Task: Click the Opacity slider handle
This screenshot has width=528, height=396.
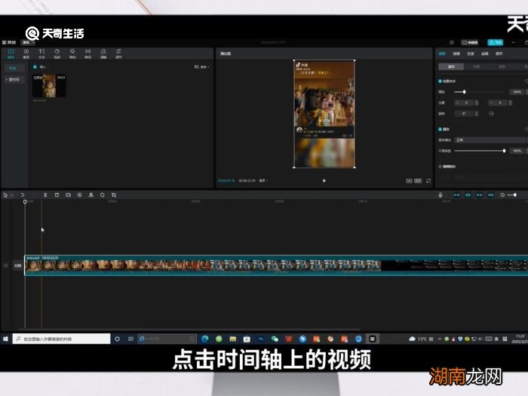Action: (504, 151)
